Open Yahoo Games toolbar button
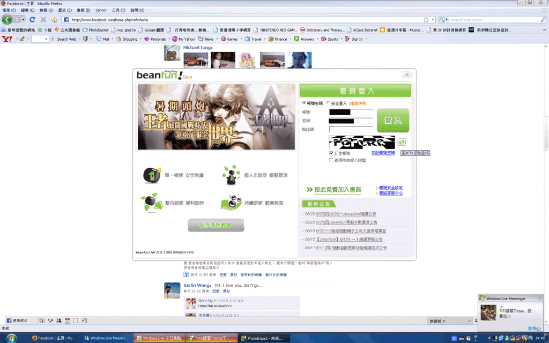Viewport: 549px width, 343px height. 229,39
